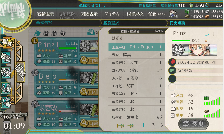Viewport: 224px width, 134px height.
Task: Open the 編成 fleet composition sidebar icon
Action: tap(7, 43)
